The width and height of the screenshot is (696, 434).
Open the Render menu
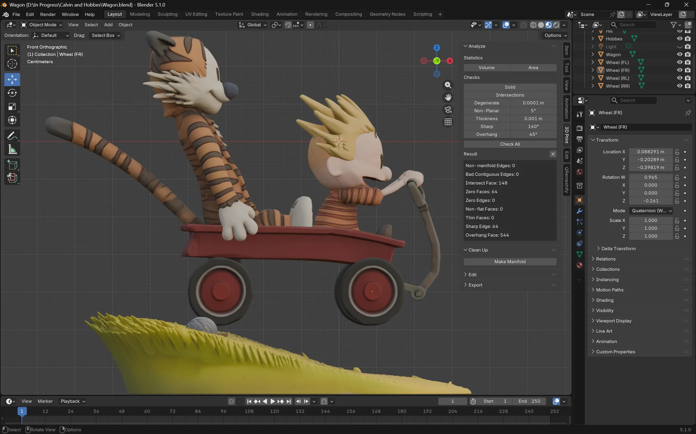pyautogui.click(x=48, y=14)
